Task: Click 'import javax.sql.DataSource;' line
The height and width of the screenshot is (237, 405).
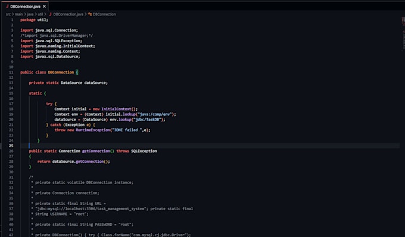Action: point(50,56)
